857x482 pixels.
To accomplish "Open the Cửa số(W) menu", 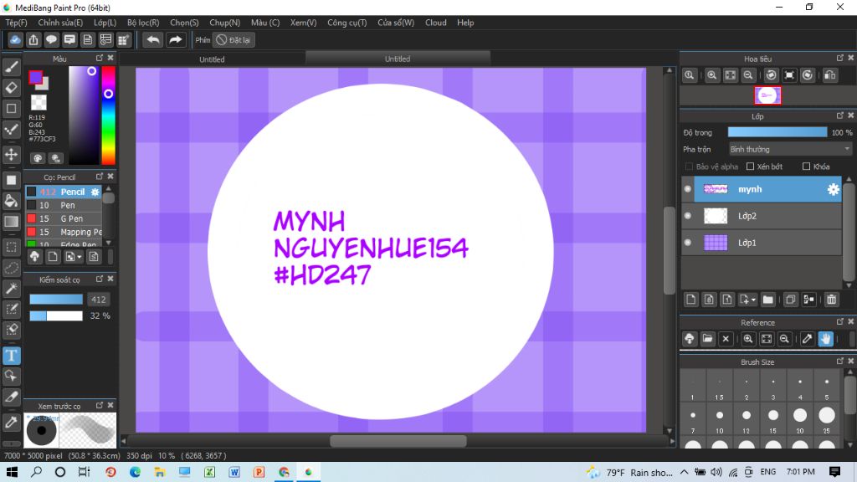I will point(396,23).
